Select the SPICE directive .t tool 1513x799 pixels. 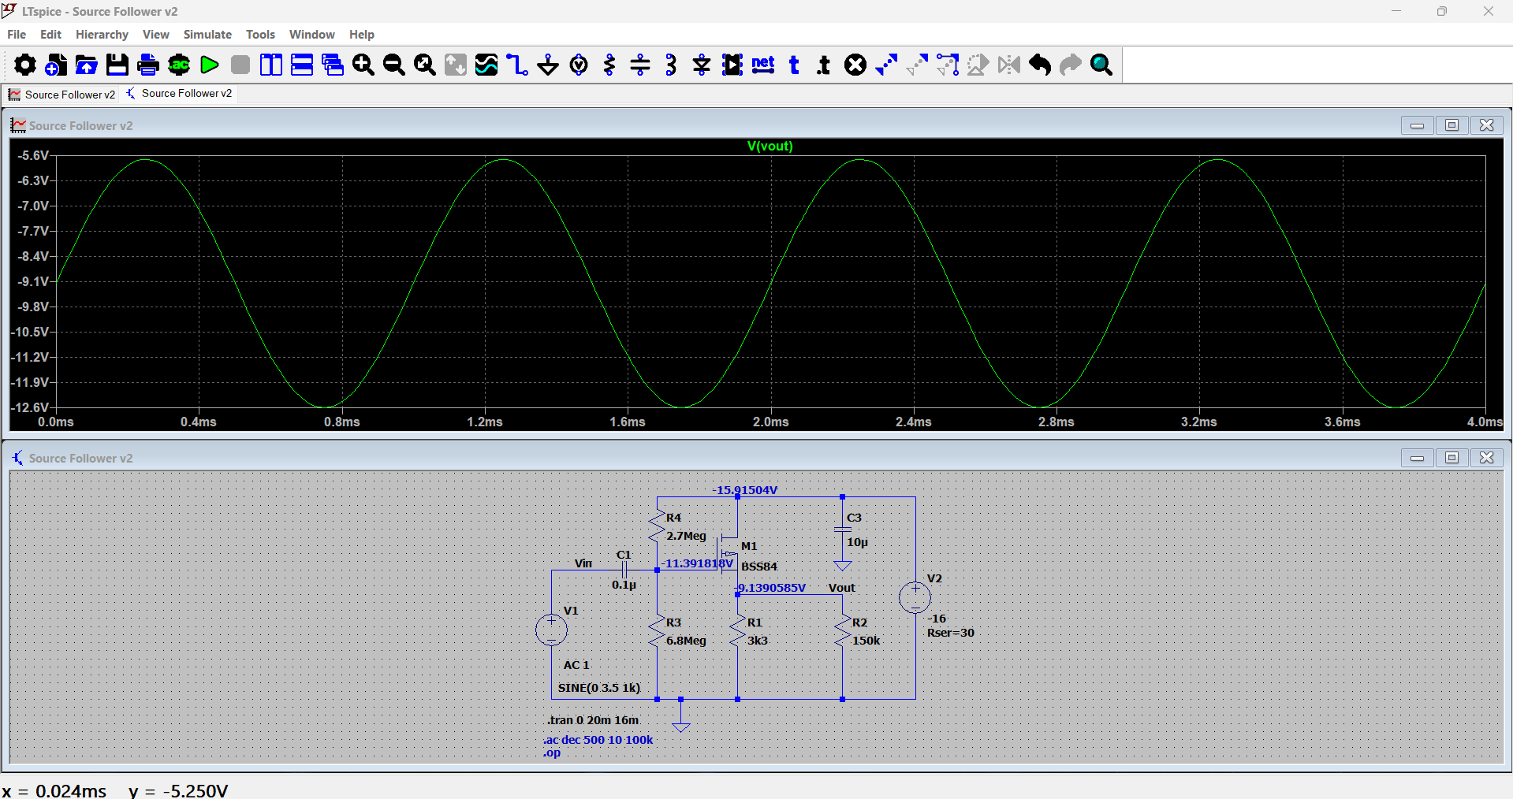[x=824, y=65]
